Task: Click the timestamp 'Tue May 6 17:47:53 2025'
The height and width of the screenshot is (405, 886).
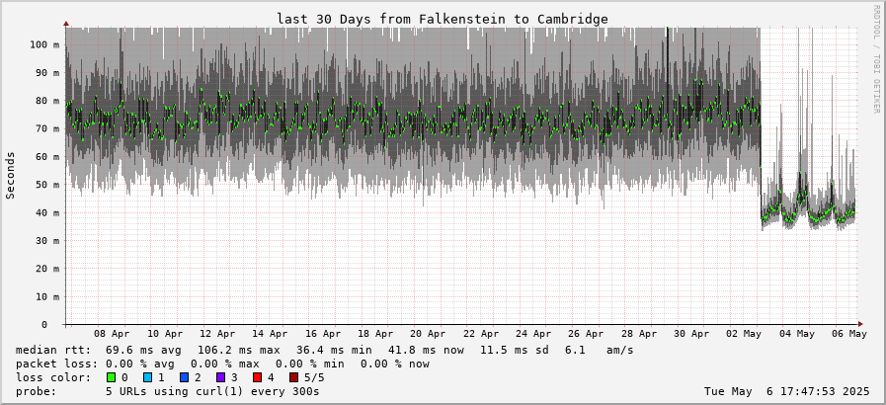Action: (787, 391)
